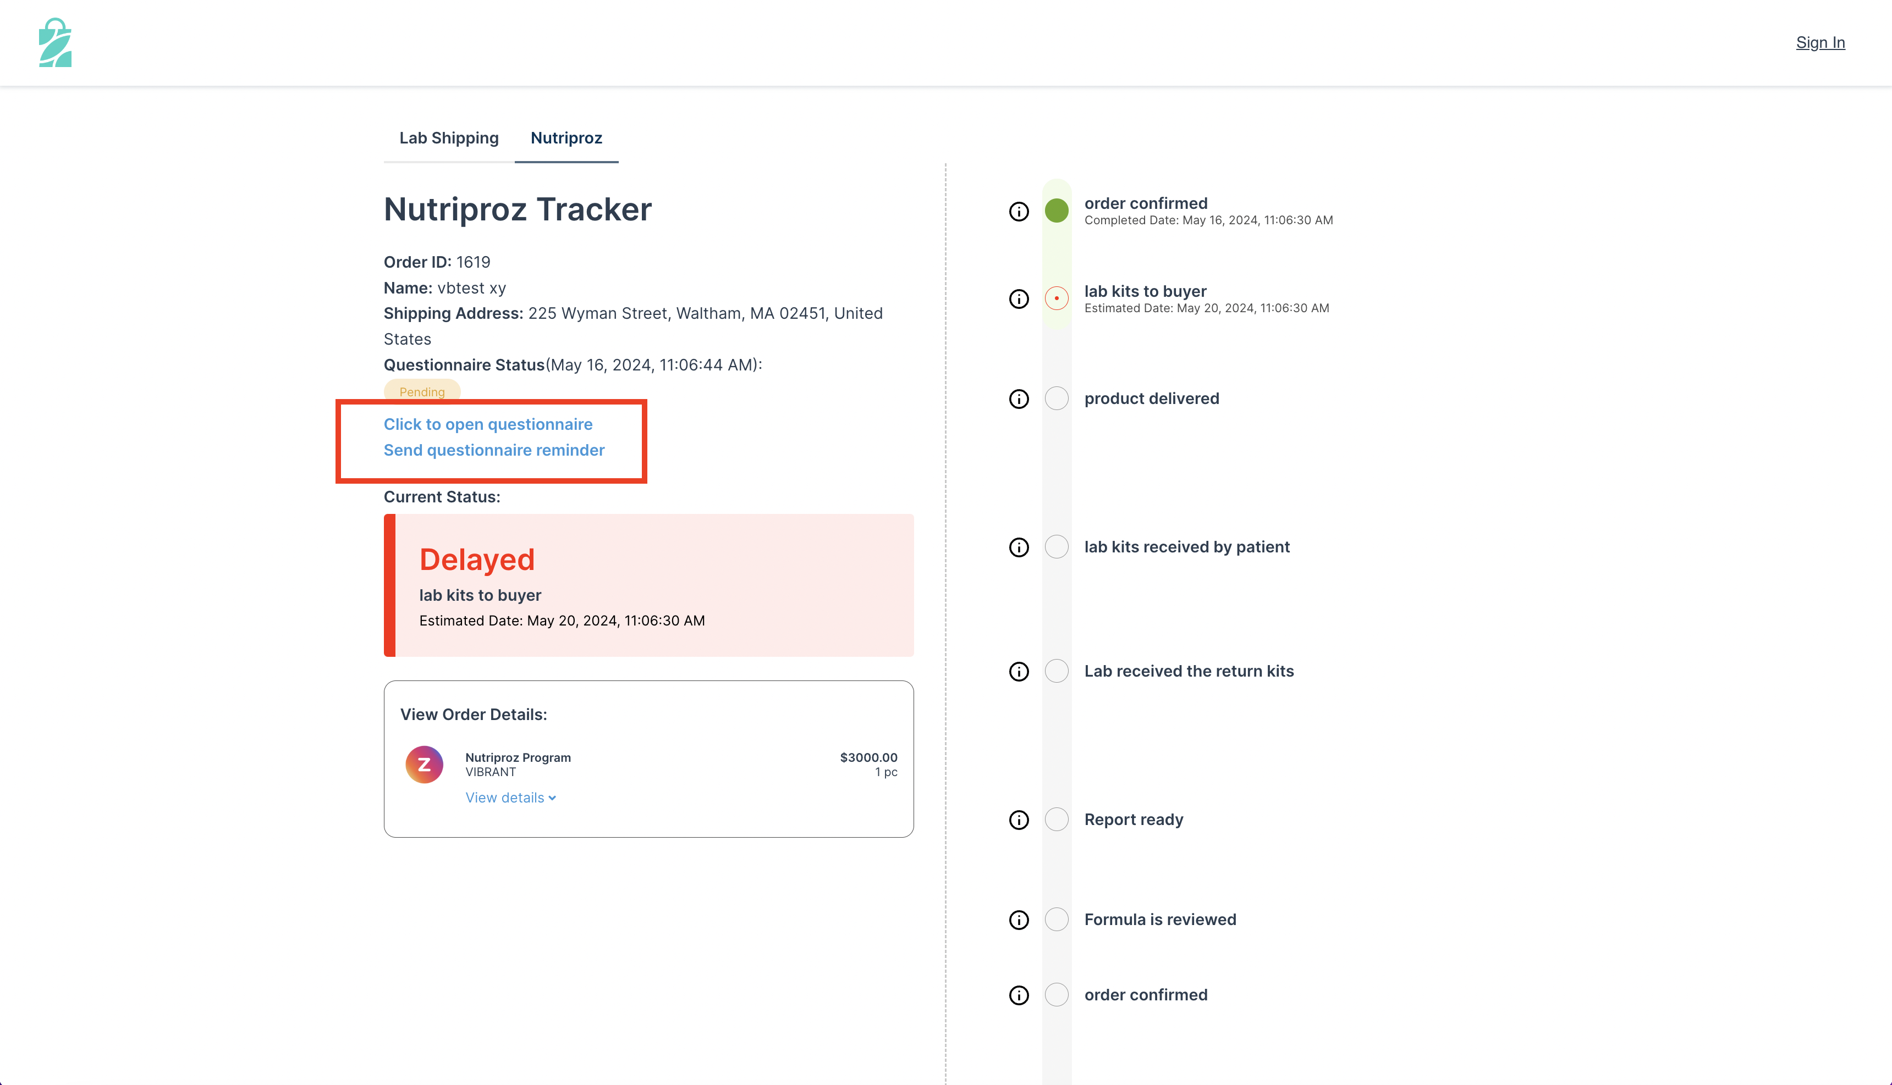Click the Nutriproz Program Z avatar icon

point(424,764)
